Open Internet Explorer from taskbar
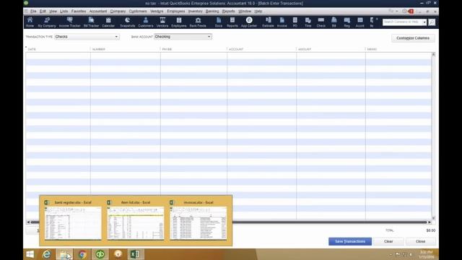Screen dimensions: 462x260 click(x=47, y=254)
